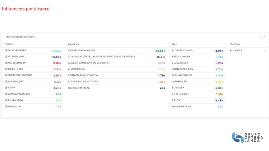Click COMUNICACIÓN DEL ESTADO PLURINACIONAL DE BOLIVIA
The image size is (269, 151).
point(101,57)
